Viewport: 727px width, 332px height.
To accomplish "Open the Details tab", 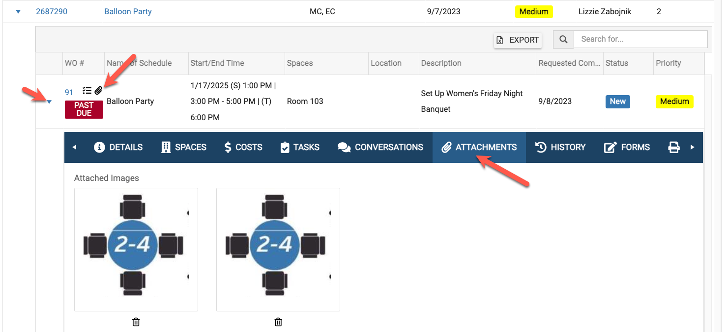I will [x=118, y=147].
